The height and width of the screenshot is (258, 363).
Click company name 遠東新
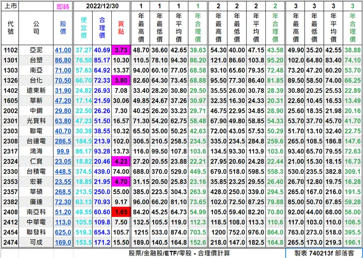pos(36,91)
